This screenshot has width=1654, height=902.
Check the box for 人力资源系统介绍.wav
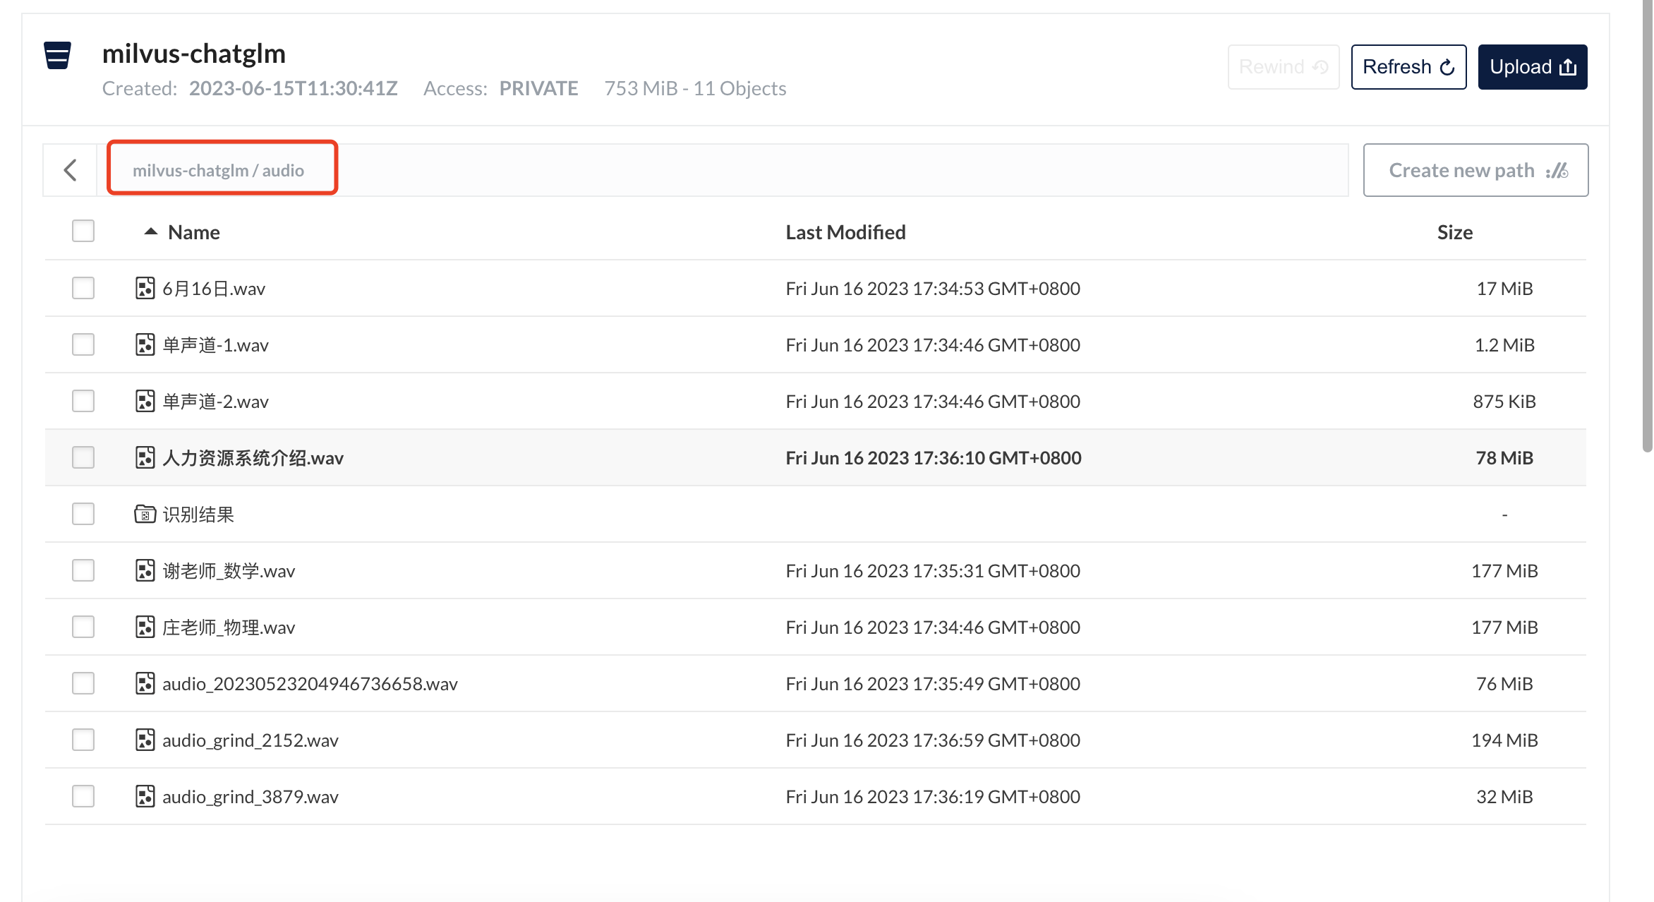click(83, 457)
